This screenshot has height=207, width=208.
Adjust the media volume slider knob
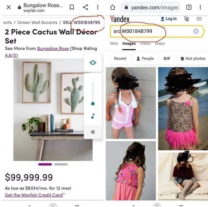coord(93,103)
